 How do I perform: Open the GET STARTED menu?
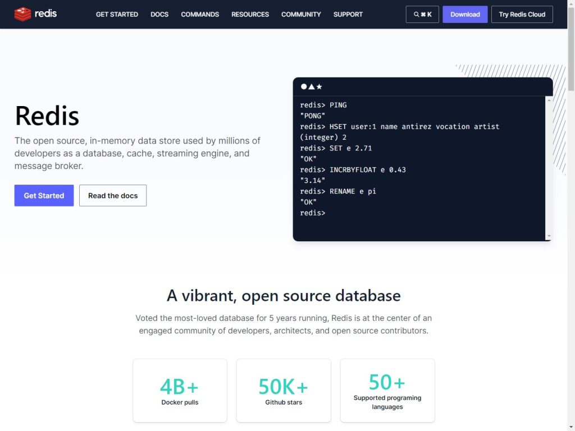(x=117, y=14)
